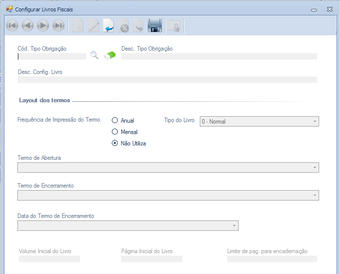Click the undo page icon with blue arrow
340x274 pixels.
[x=108, y=26]
